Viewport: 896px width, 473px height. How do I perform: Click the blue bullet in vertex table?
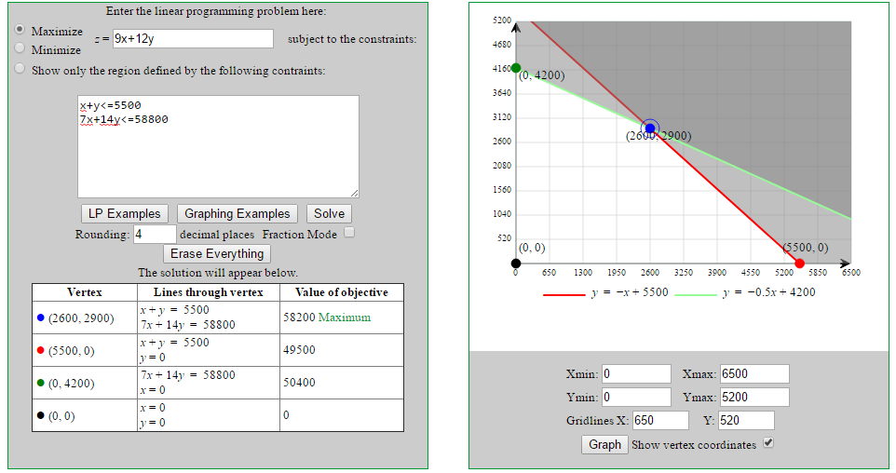click(41, 318)
